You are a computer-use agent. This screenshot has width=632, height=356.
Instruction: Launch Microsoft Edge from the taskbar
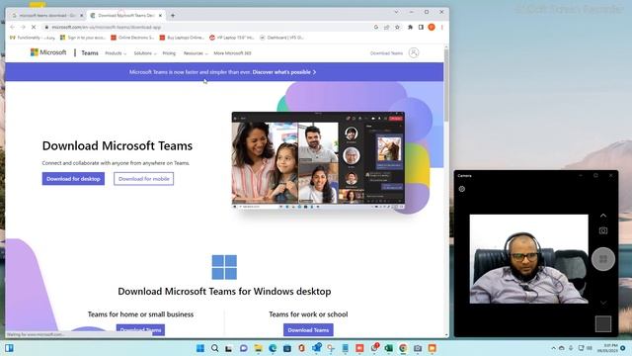[273, 348]
